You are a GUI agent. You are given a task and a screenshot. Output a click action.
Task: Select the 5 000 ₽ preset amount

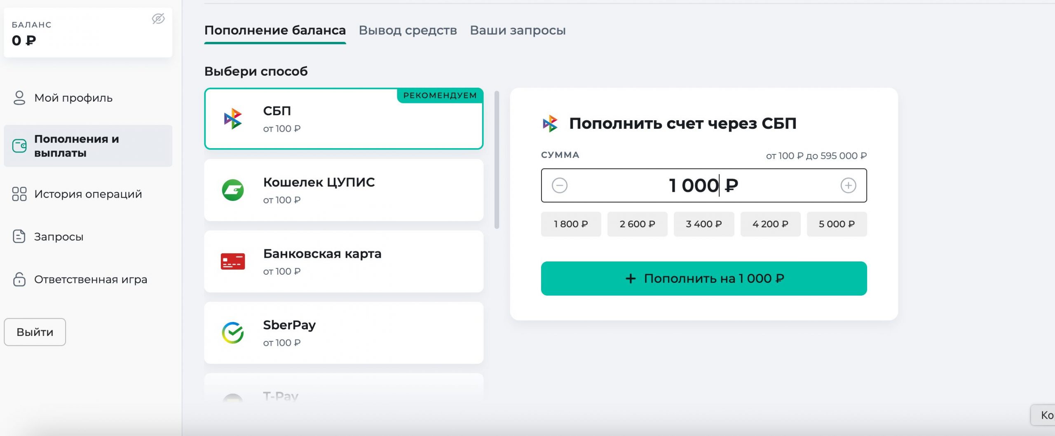click(x=837, y=224)
